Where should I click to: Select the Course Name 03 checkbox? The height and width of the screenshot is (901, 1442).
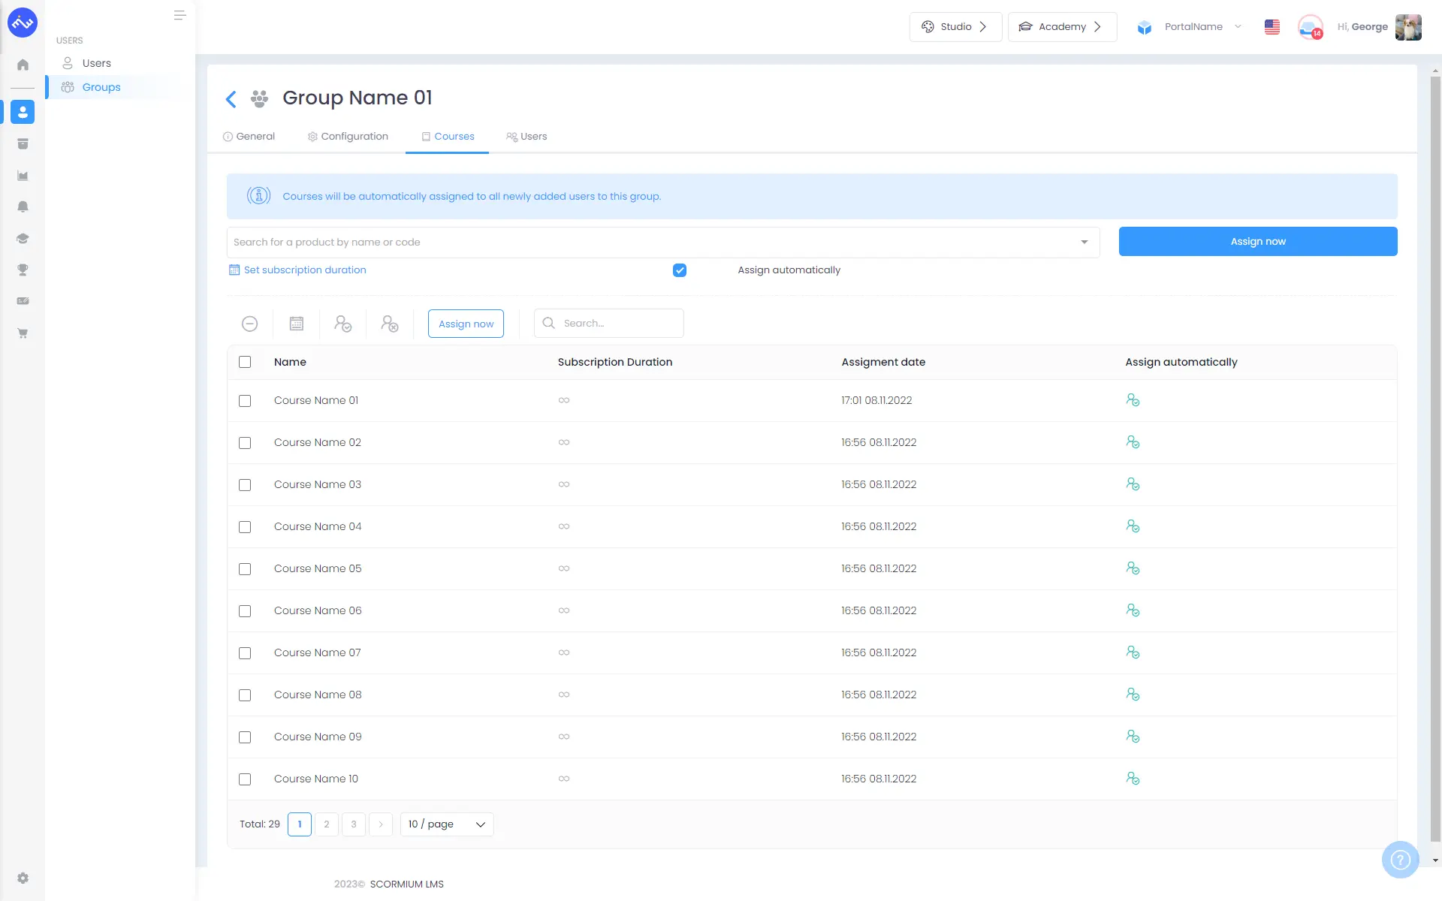coord(245,485)
